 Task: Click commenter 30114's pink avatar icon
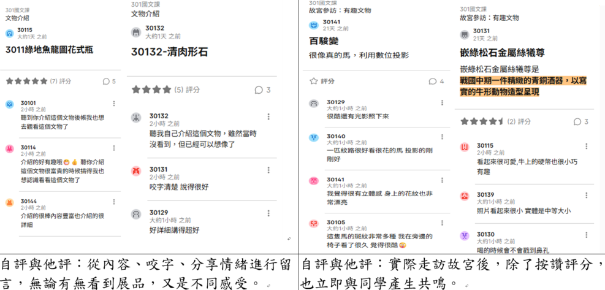(9, 149)
